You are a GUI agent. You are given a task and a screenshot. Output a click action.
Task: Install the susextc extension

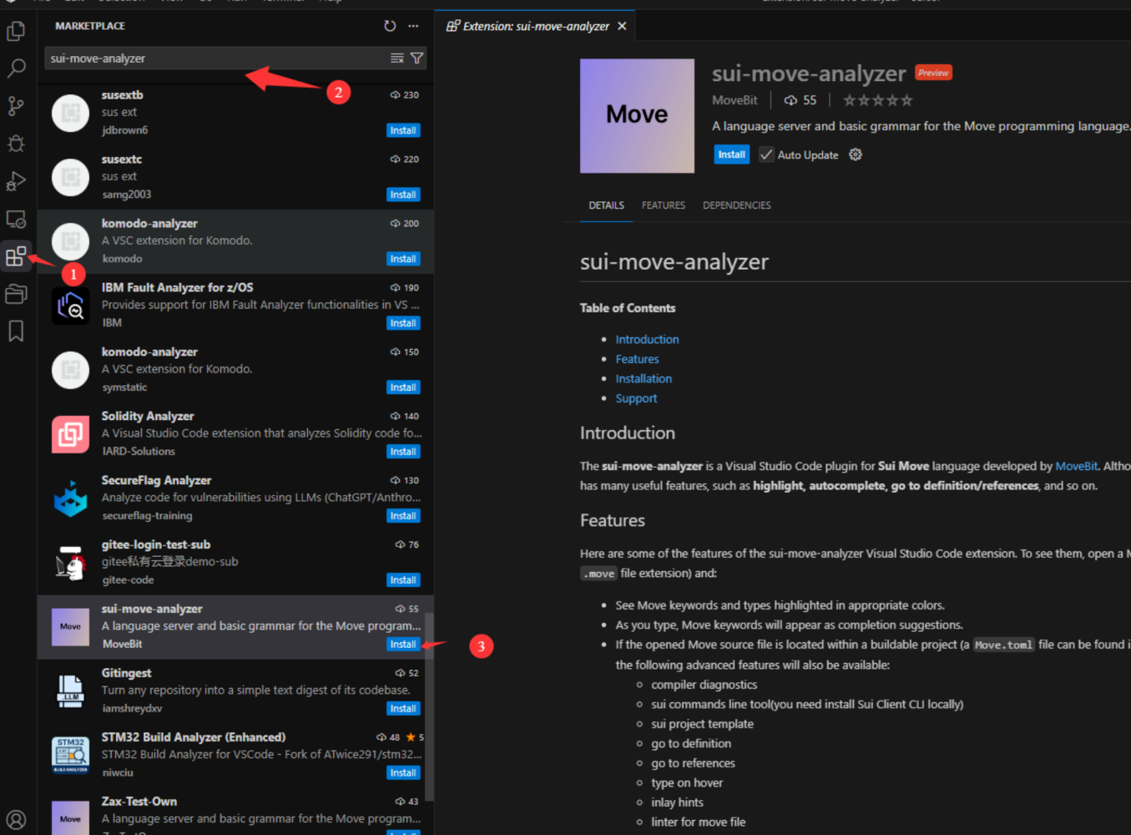point(403,195)
